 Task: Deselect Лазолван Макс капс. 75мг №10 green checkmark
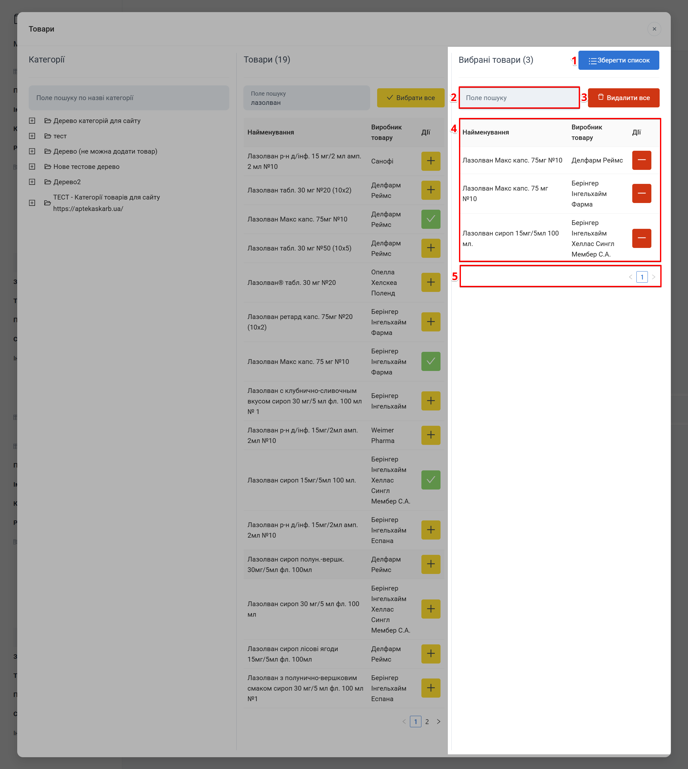click(x=431, y=219)
